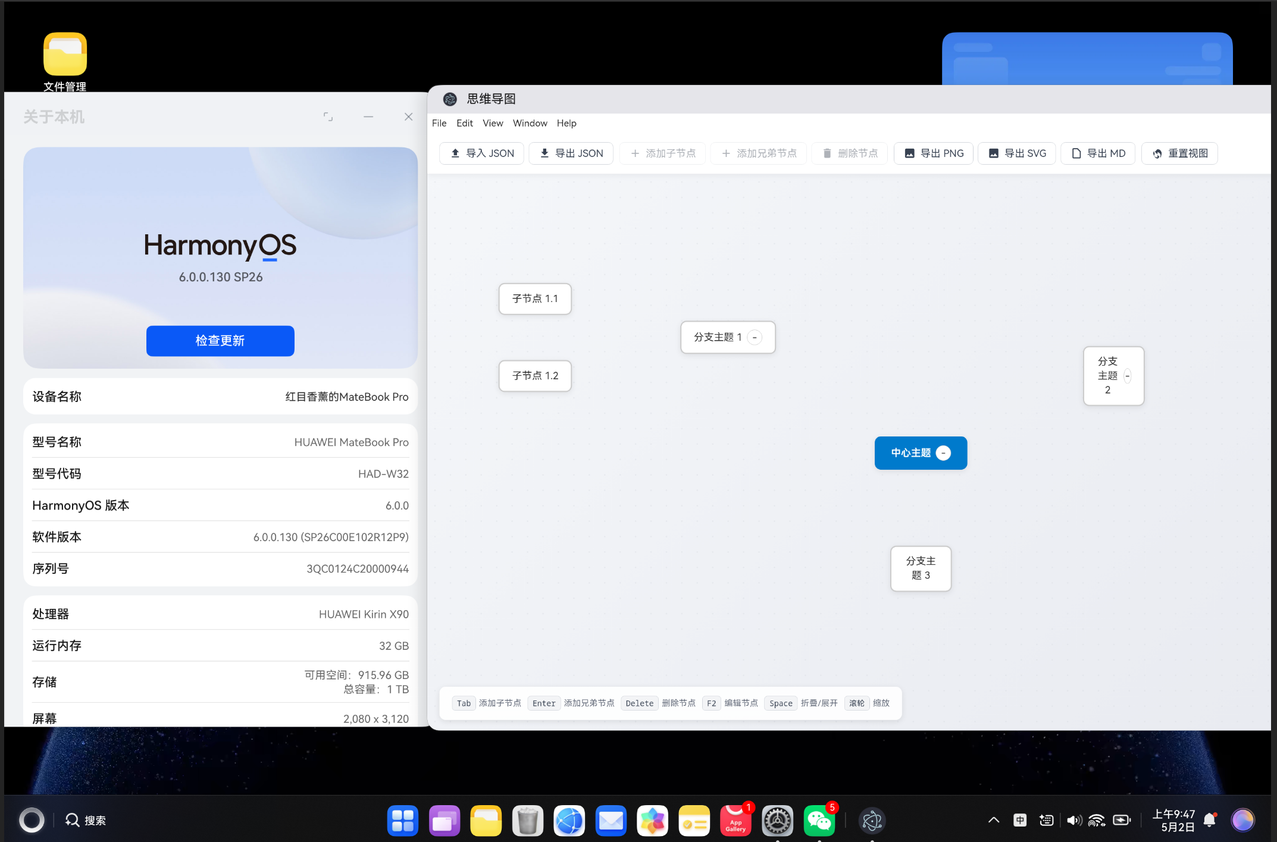Open the Wi-Fi tray icon
Image resolution: width=1277 pixels, height=842 pixels.
click(1097, 821)
